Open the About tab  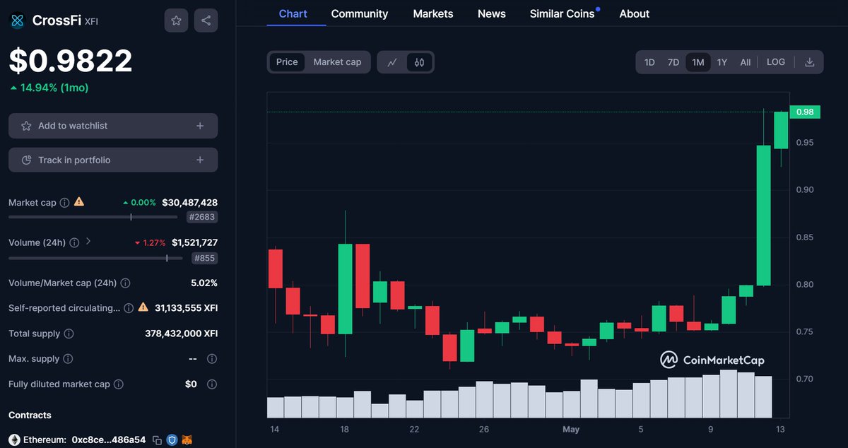pos(635,13)
